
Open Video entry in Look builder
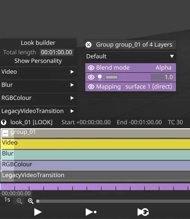[x=38, y=72]
